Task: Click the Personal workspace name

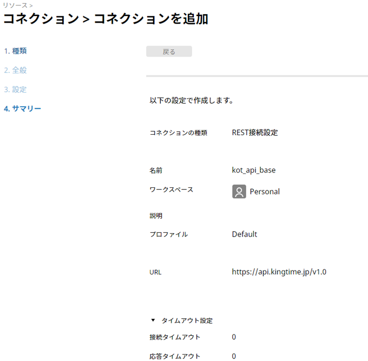Action: click(265, 192)
